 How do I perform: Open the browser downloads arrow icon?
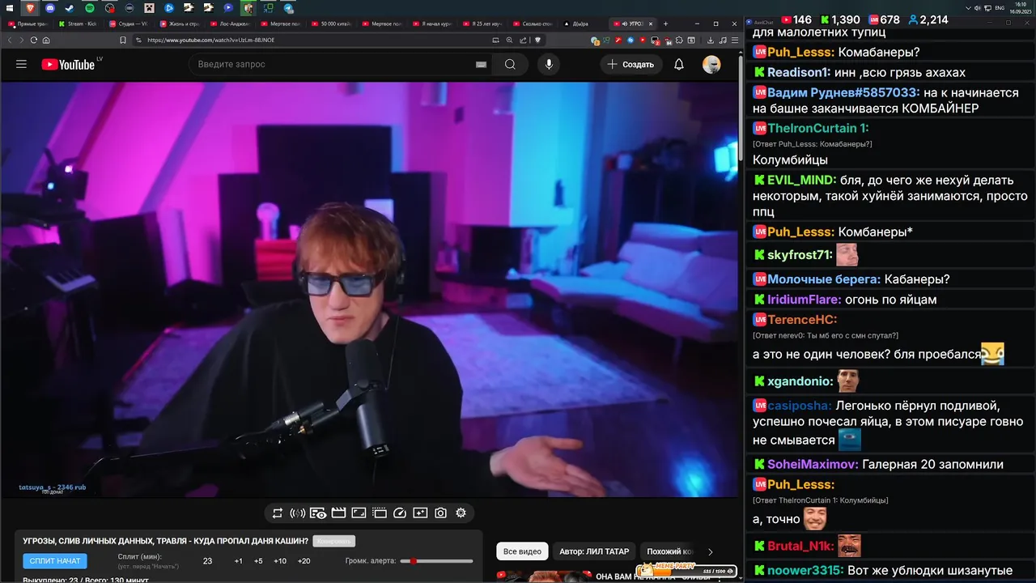[x=710, y=40]
